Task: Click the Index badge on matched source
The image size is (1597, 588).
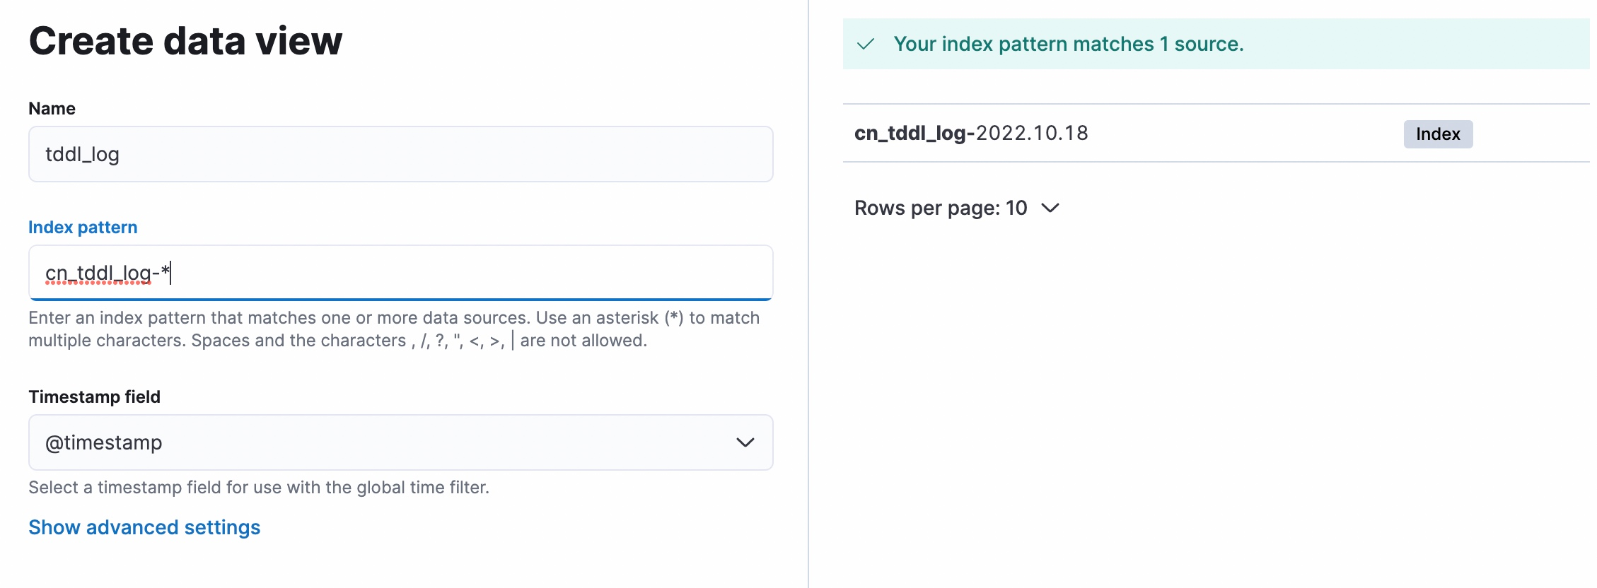Action: tap(1438, 134)
